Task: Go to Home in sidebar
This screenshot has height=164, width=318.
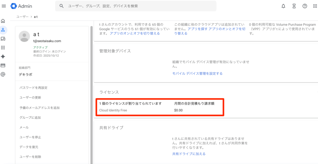Action: point(3,21)
